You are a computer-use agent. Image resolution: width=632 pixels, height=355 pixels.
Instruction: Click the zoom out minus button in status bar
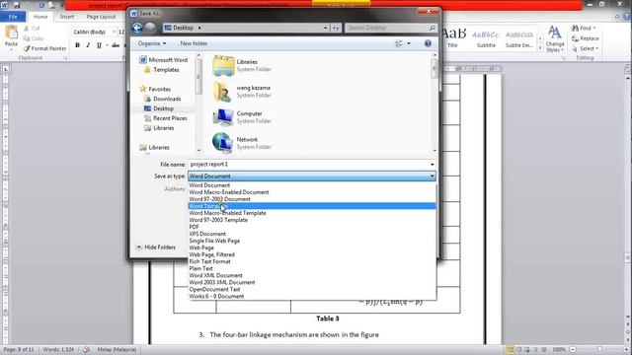(x=573, y=349)
